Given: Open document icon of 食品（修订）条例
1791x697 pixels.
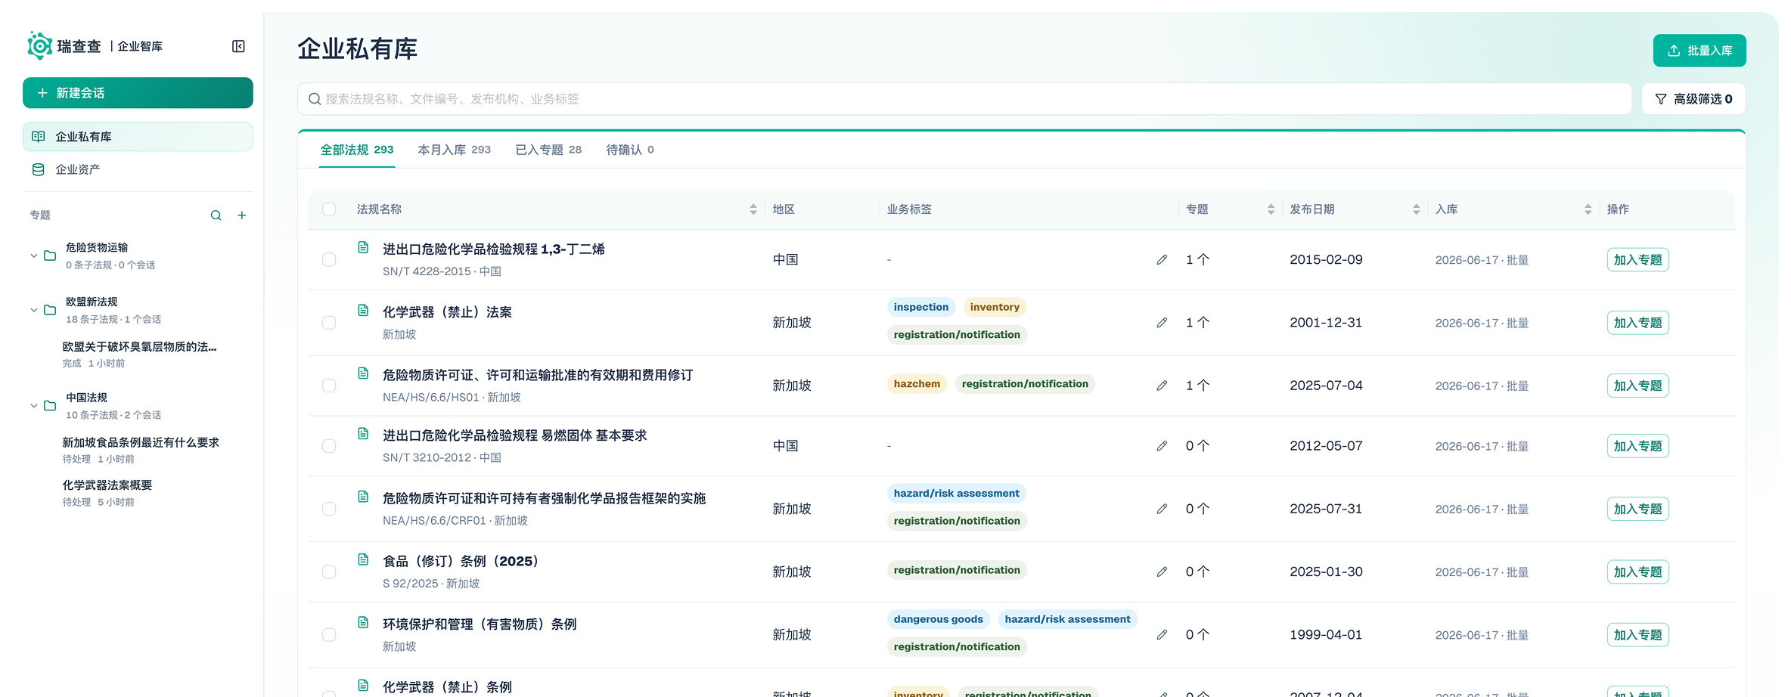Looking at the screenshot, I should 363,559.
